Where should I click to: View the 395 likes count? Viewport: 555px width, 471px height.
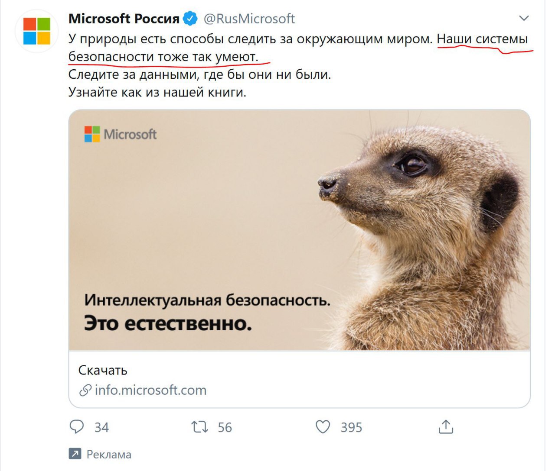(351, 427)
